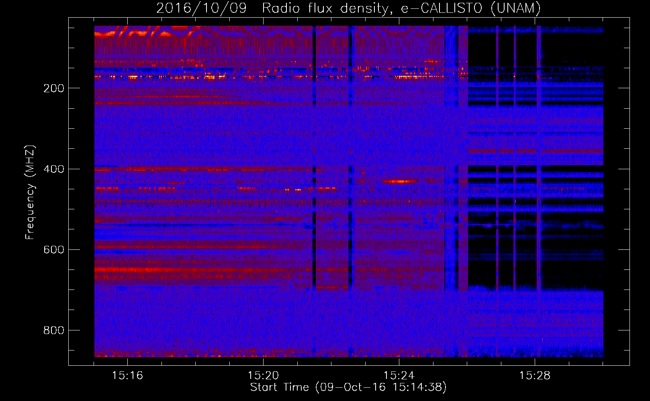Viewport: 650px width, 401px height.
Task: Click the '800' frequency tick label
Action: coord(54,330)
